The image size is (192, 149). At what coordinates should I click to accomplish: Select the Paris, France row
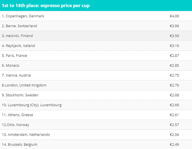coord(96,55)
